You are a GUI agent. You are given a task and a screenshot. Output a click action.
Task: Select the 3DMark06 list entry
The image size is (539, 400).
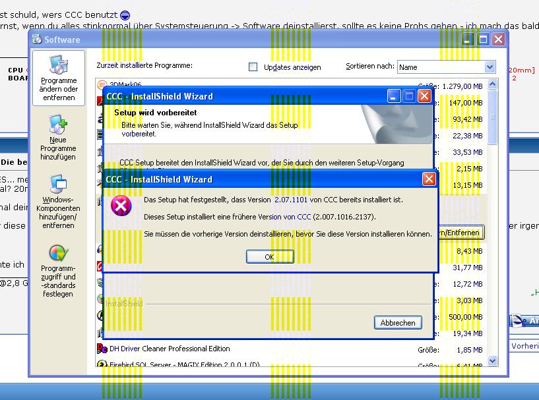pyautogui.click(x=125, y=84)
